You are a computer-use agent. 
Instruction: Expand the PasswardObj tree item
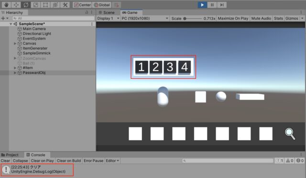click(15, 73)
